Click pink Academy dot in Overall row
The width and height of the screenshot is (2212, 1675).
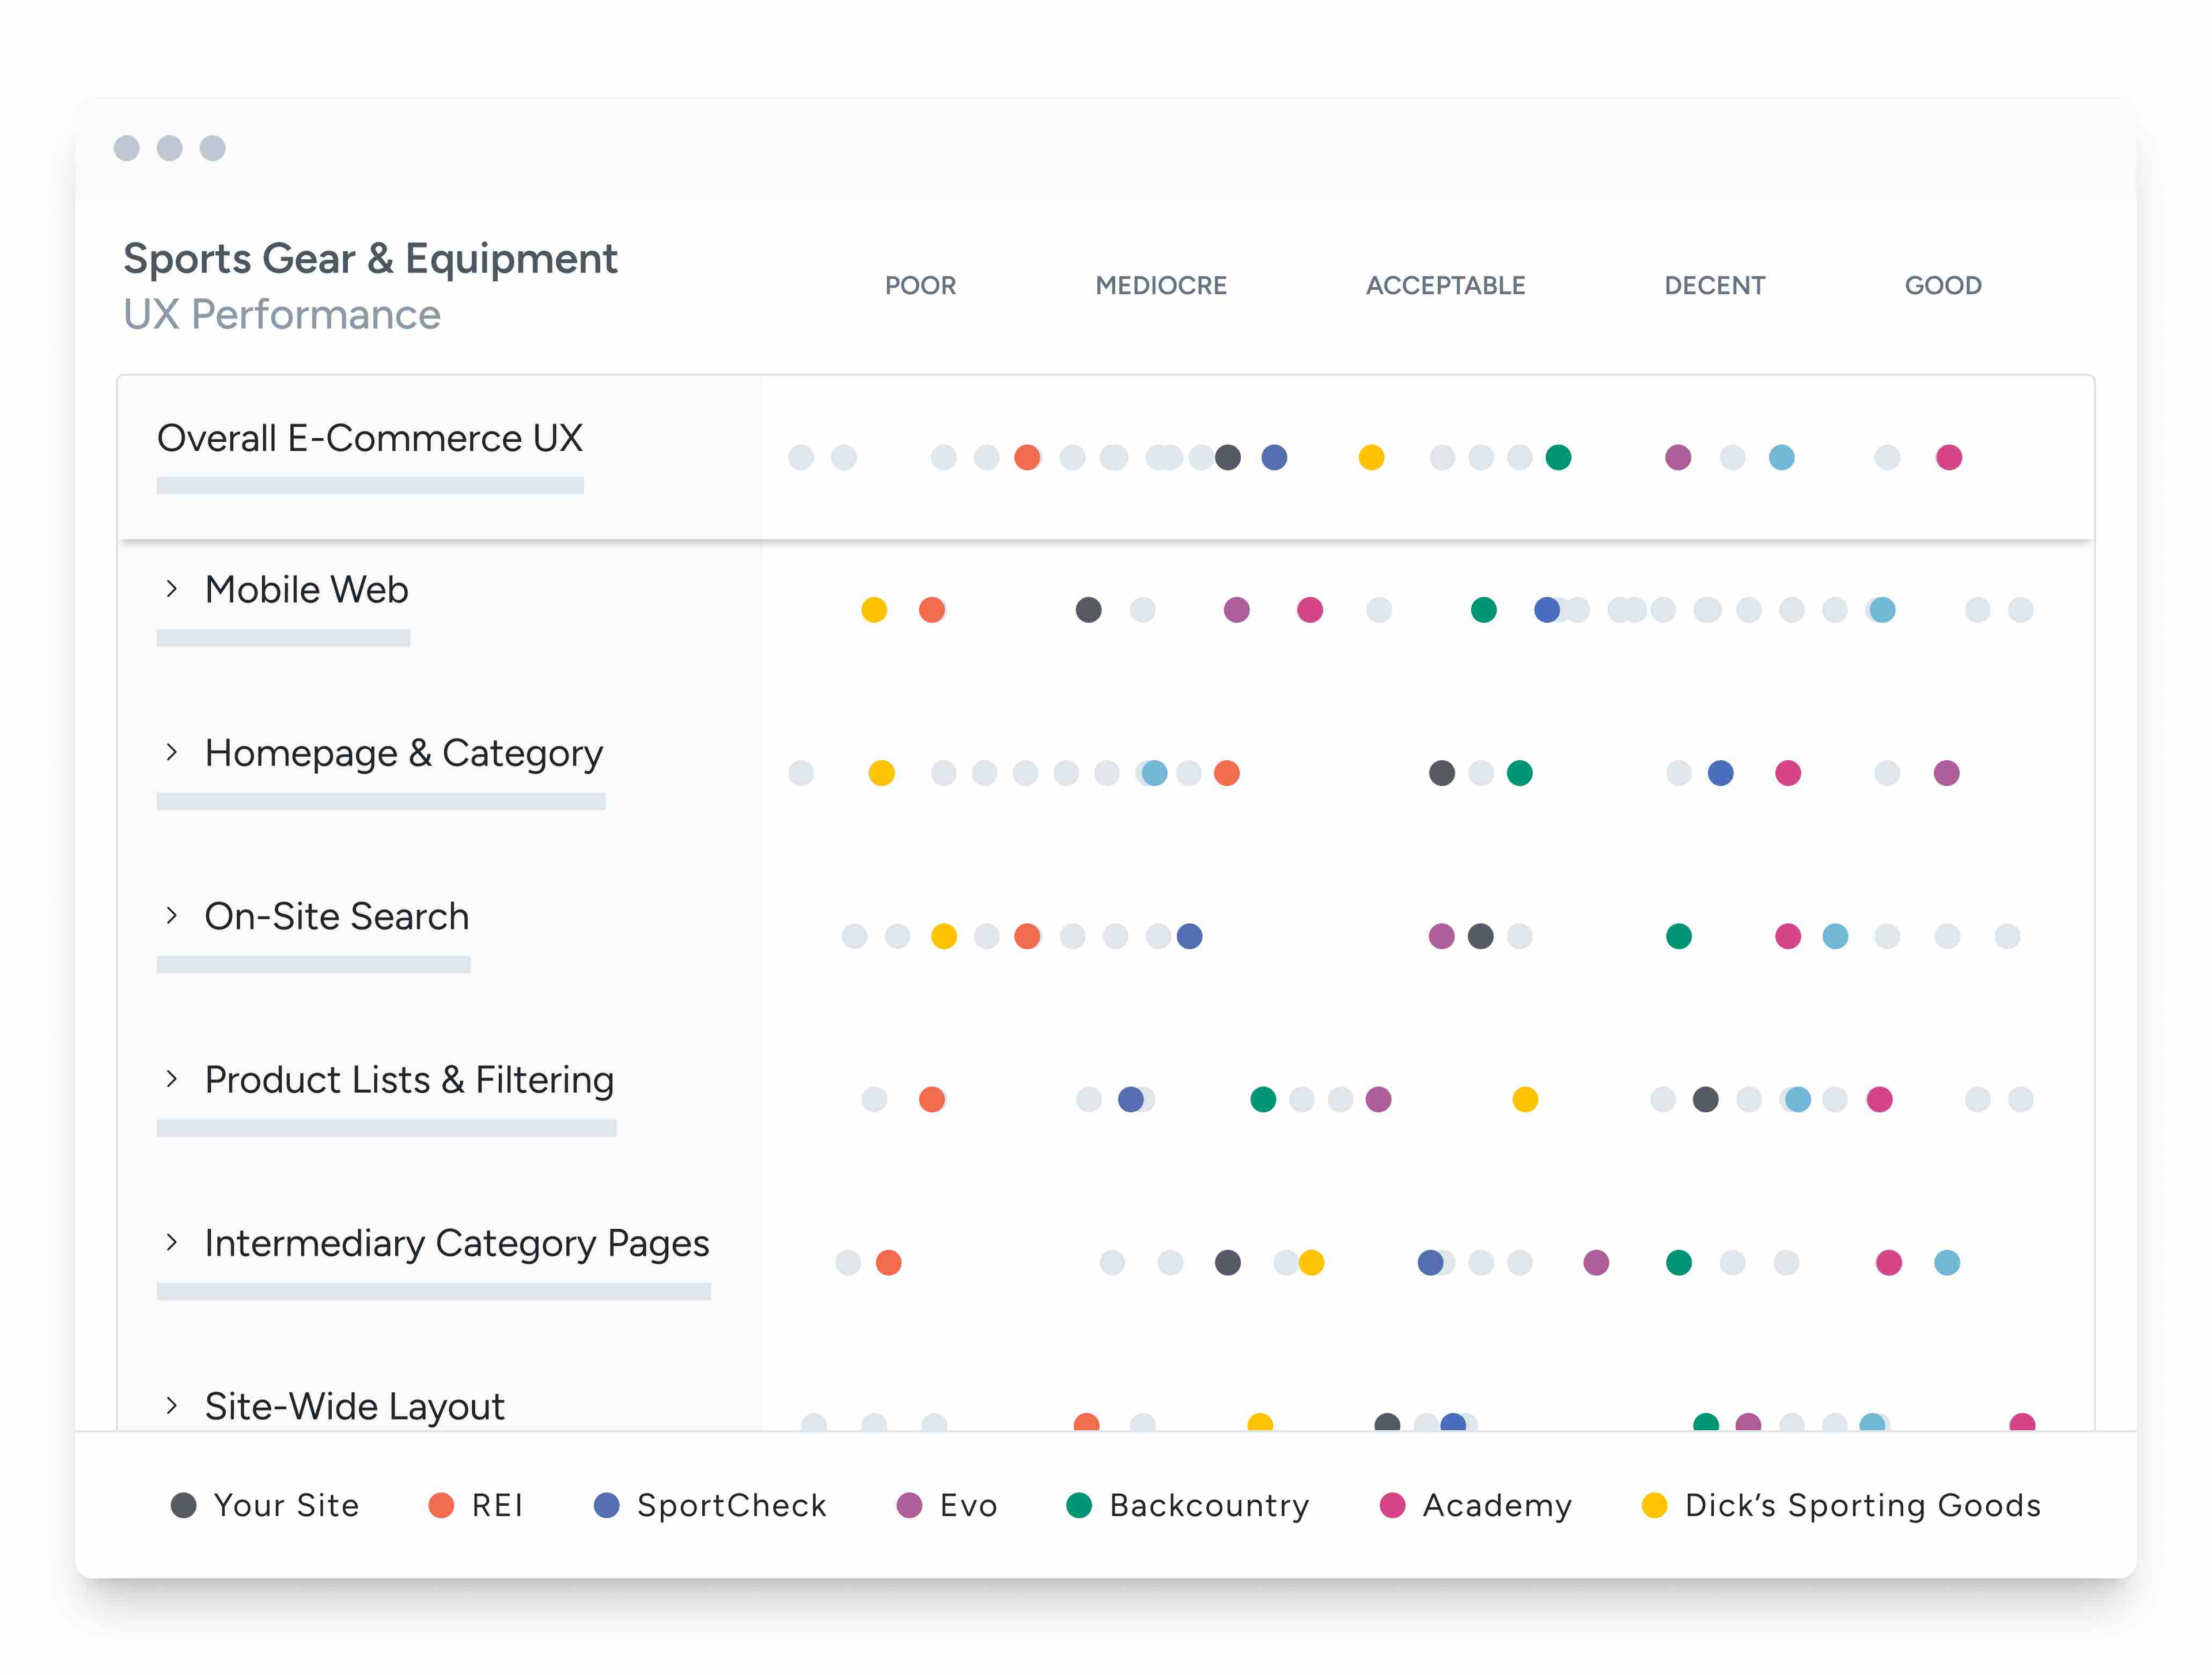(1948, 458)
